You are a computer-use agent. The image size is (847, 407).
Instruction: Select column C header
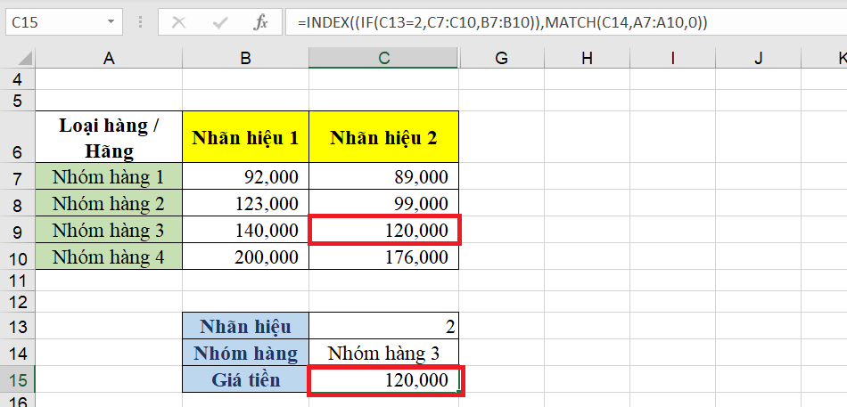click(383, 58)
